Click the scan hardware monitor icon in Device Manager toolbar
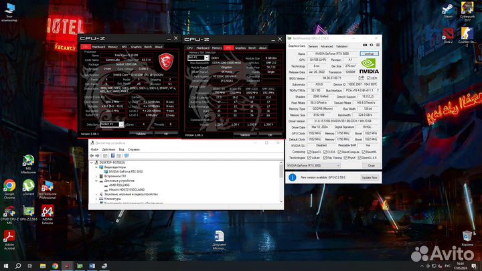The height and width of the screenshot is (271, 482). (127, 156)
